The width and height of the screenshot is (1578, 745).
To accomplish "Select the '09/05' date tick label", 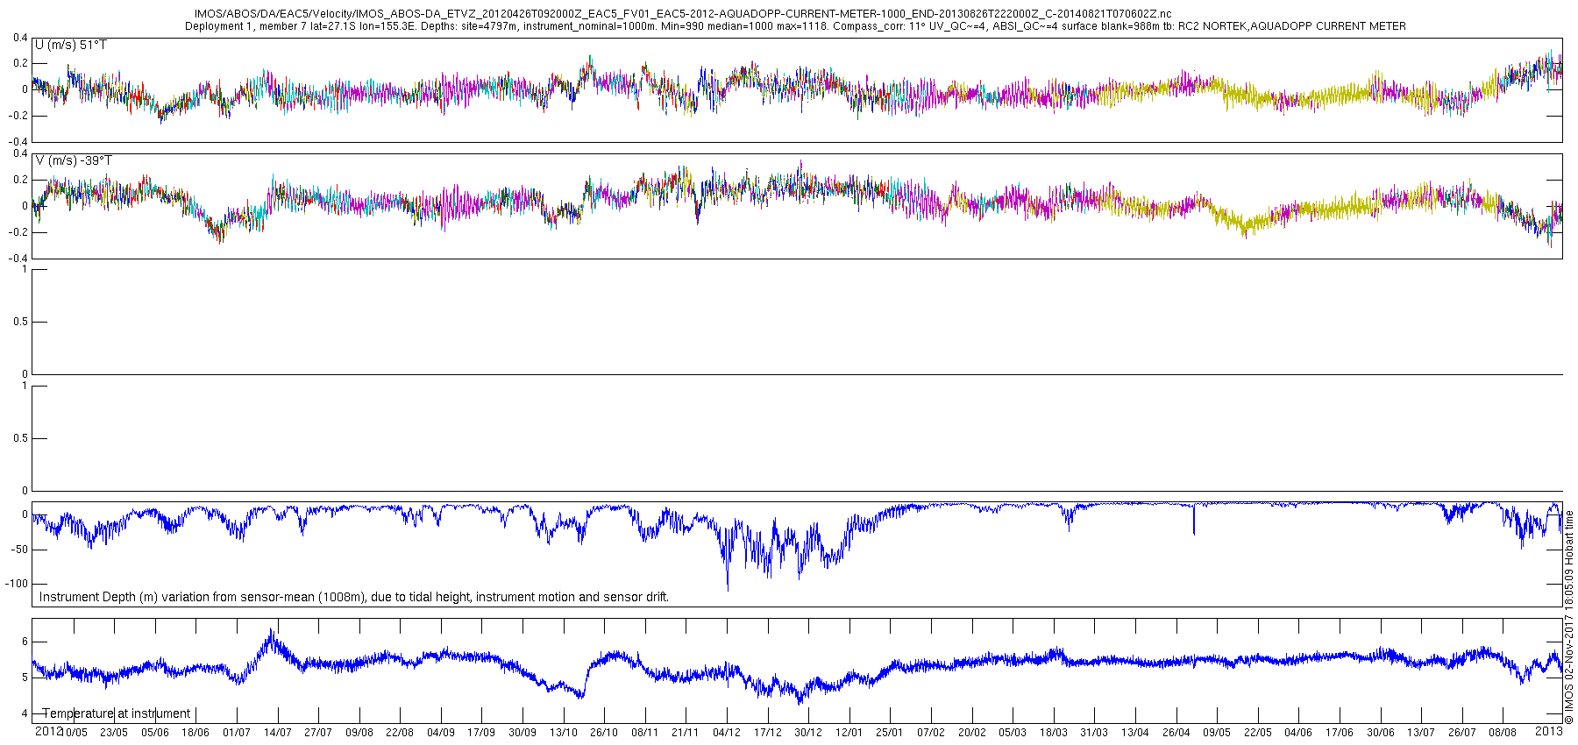I will click(x=1217, y=733).
